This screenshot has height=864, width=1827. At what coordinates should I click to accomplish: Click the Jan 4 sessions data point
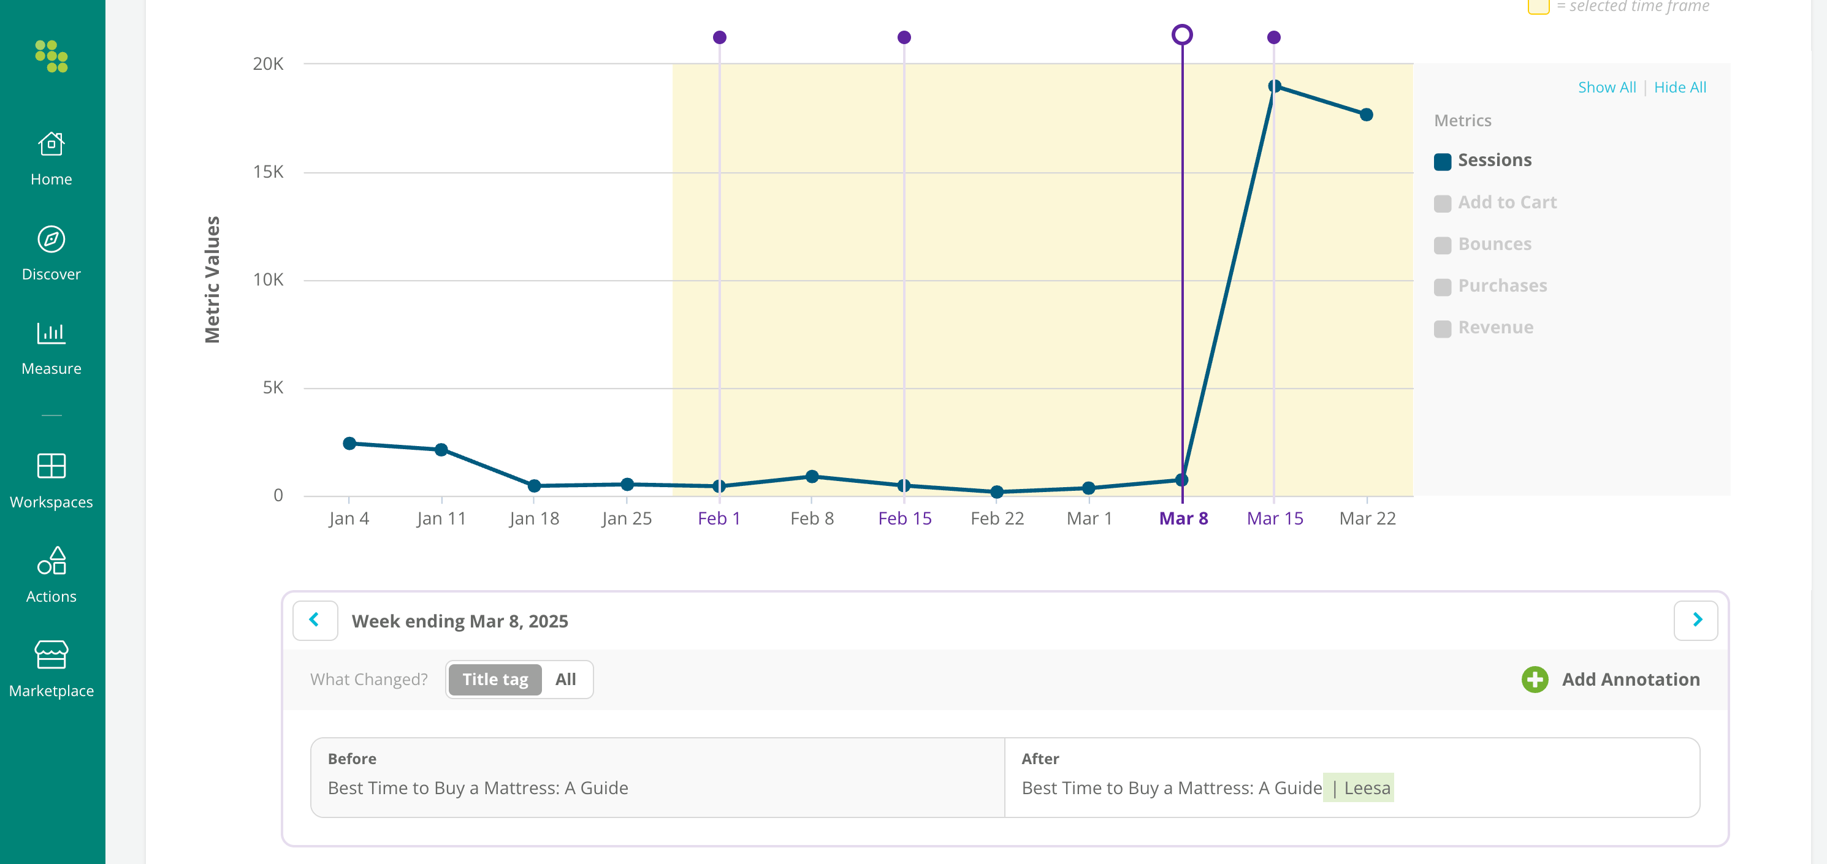point(349,443)
